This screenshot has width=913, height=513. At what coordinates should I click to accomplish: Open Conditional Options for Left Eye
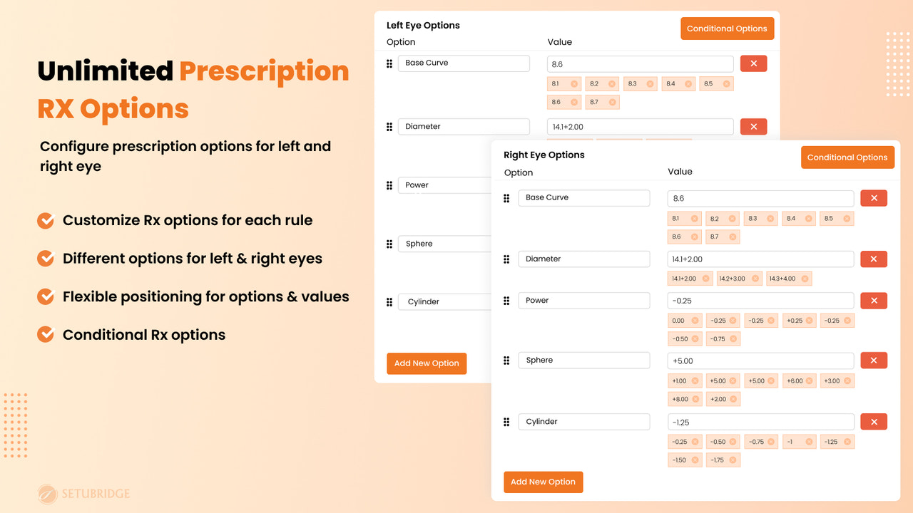727,28
